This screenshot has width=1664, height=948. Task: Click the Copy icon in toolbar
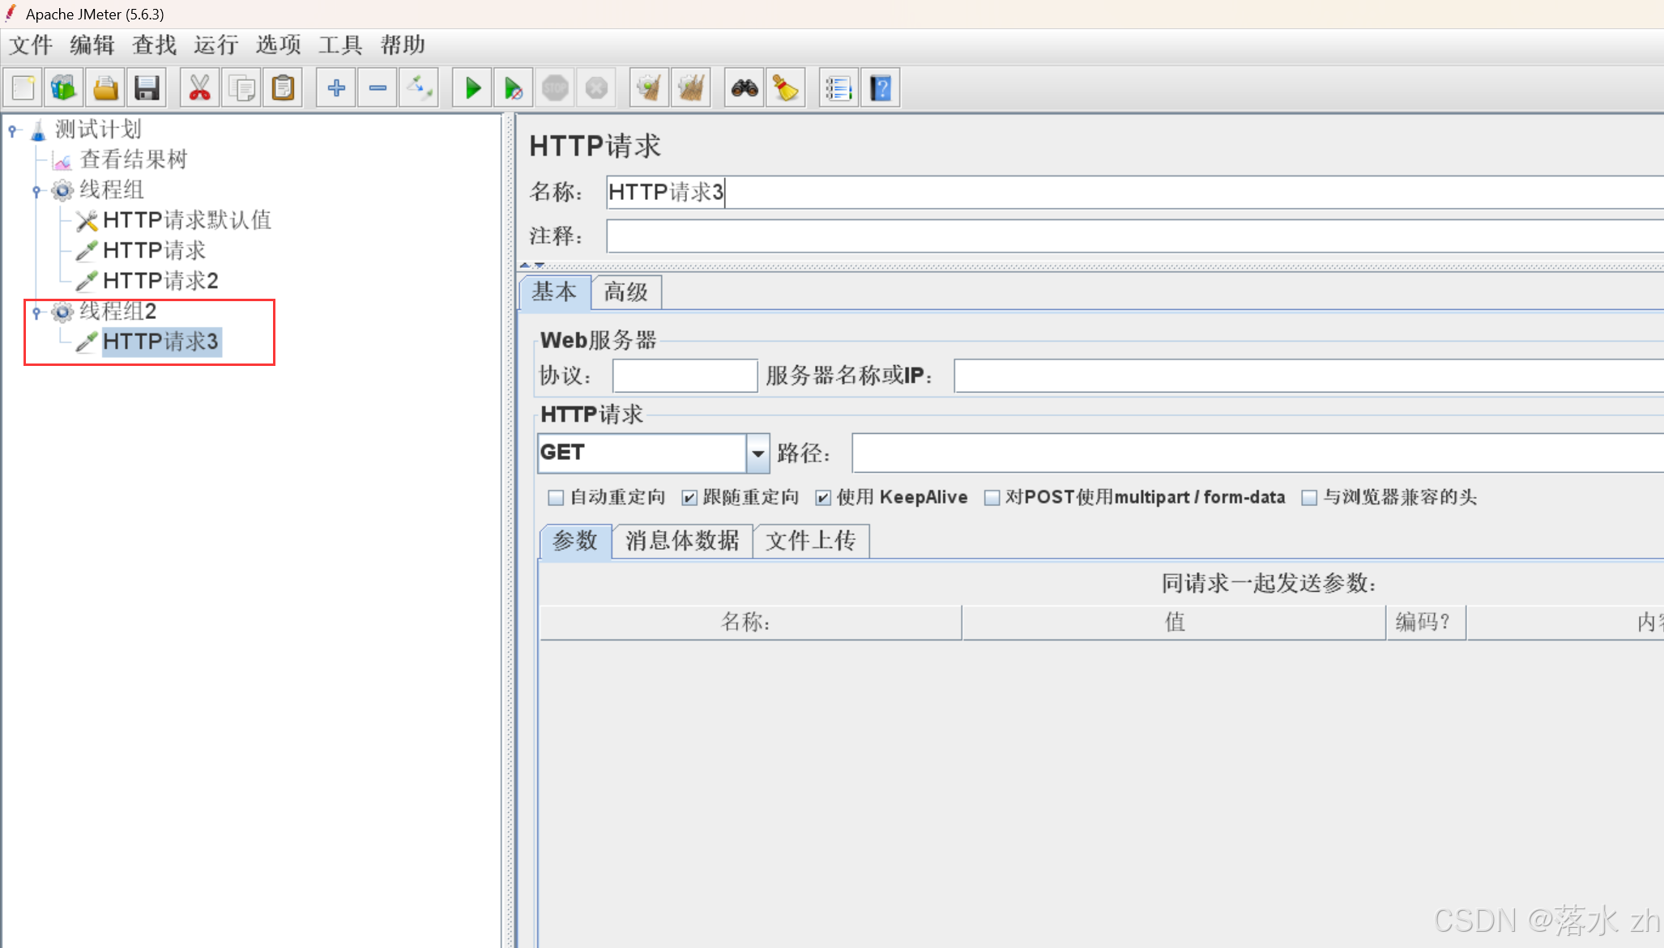click(241, 87)
